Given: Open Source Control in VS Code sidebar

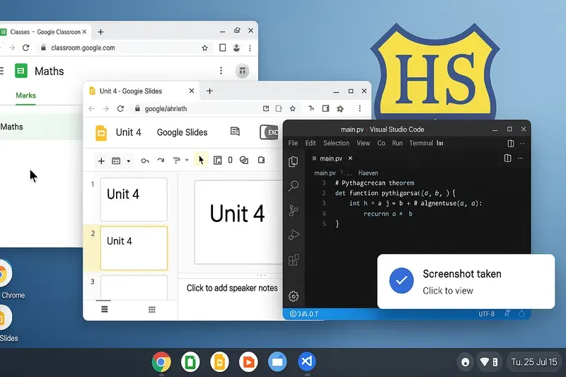Looking at the screenshot, I should coord(294,210).
